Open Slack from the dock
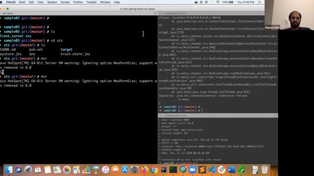314x176 pixels. pos(222,170)
